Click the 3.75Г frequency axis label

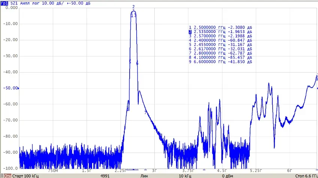pos(188,171)
